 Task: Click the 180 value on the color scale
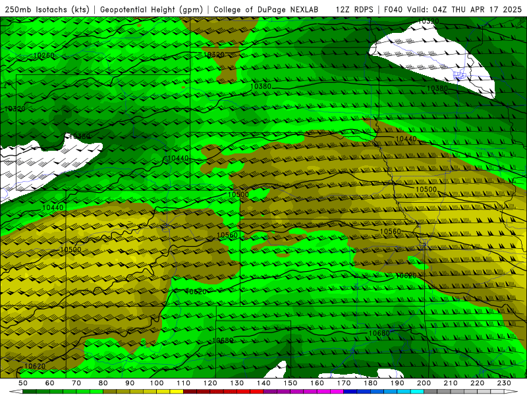370,383
